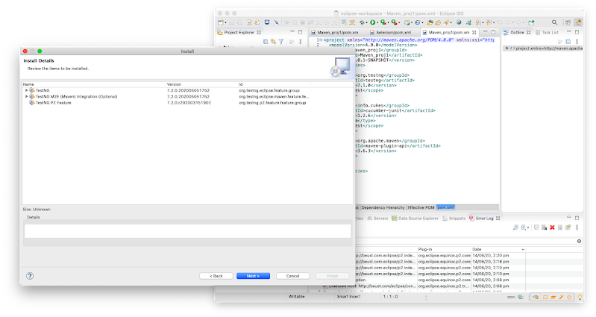Open the Snippets view tab
Viewport: 596px width, 317px height.
pos(454,219)
